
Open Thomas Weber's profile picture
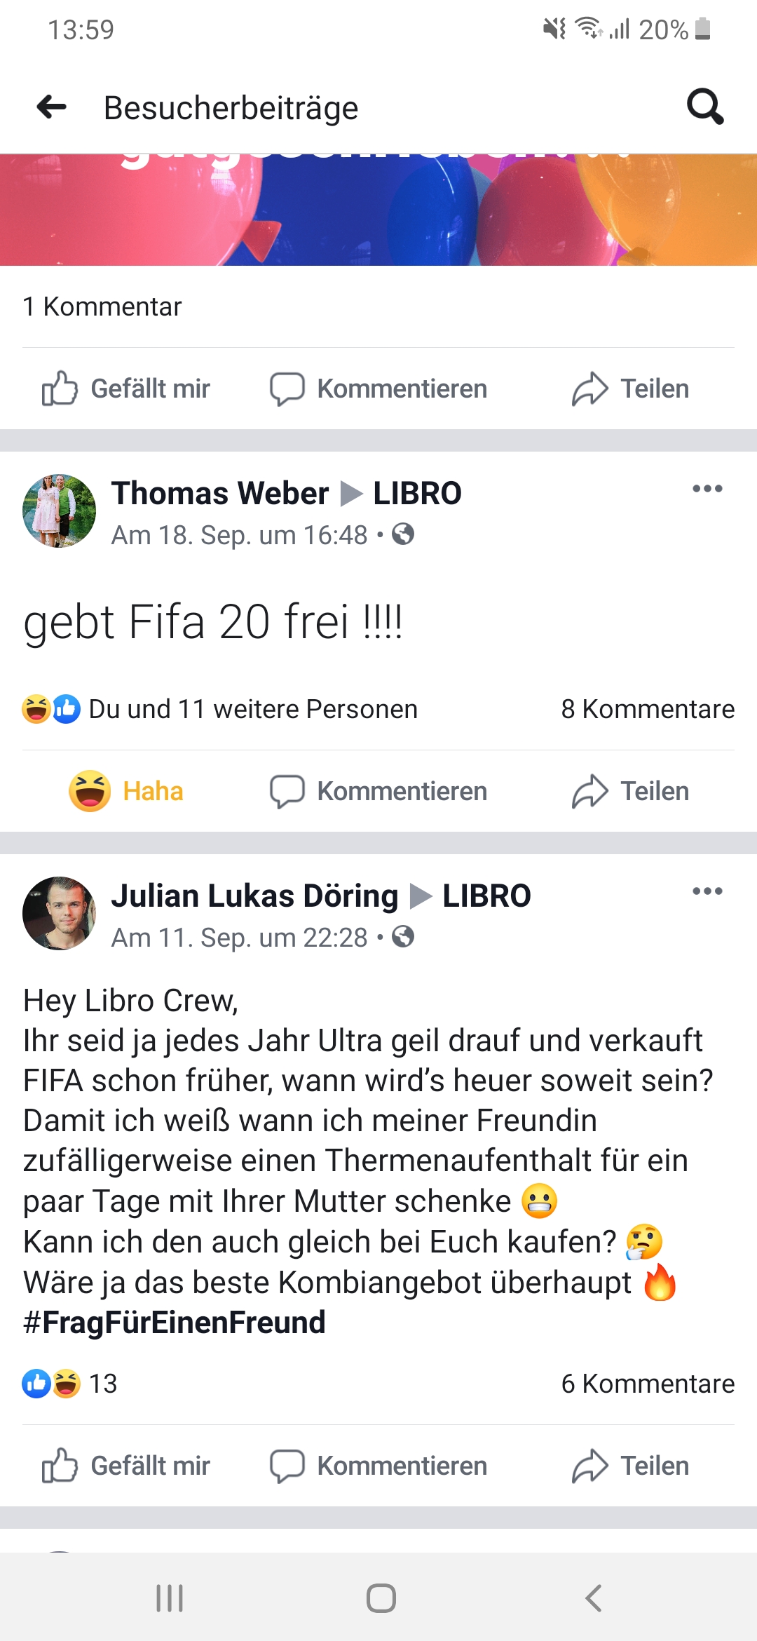(60, 511)
